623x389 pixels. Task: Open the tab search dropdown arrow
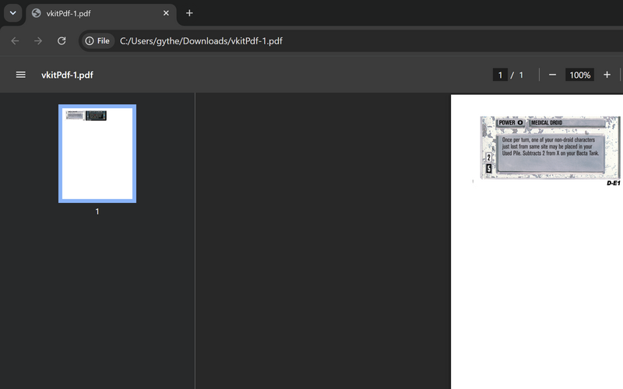coord(12,13)
